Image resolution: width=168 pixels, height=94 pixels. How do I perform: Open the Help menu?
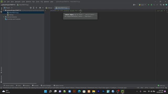click(52, 2)
